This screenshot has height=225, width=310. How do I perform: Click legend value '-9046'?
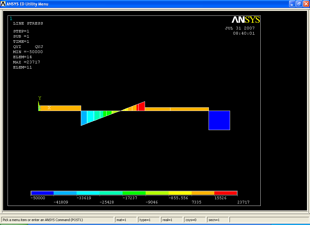152,202
